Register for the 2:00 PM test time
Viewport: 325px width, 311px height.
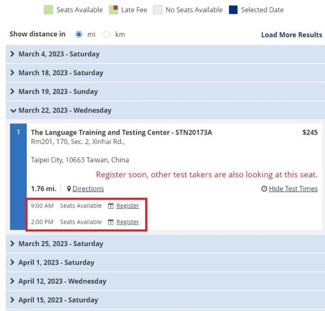128,222
